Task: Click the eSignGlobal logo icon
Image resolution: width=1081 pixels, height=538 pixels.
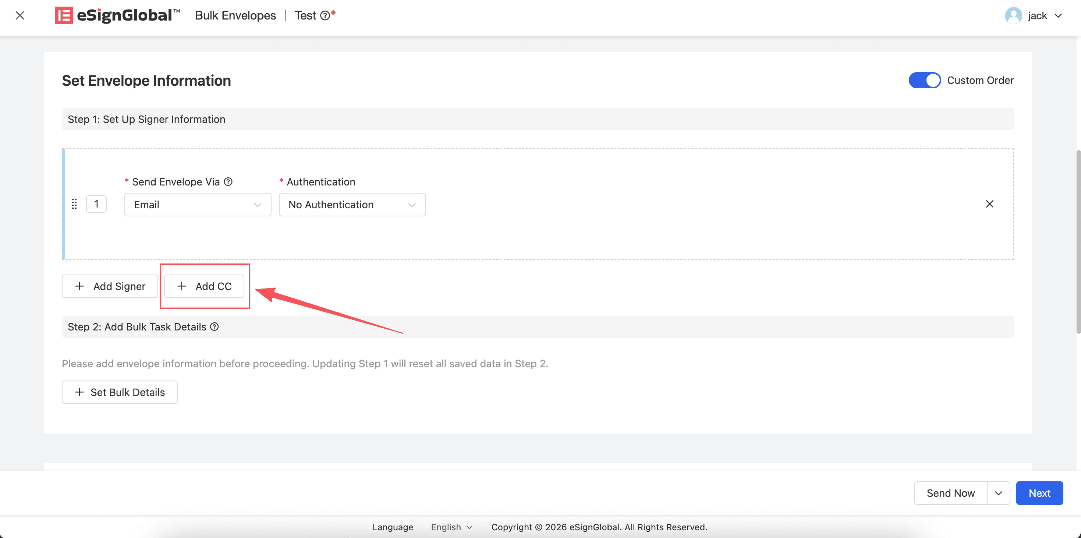Action: [64, 15]
